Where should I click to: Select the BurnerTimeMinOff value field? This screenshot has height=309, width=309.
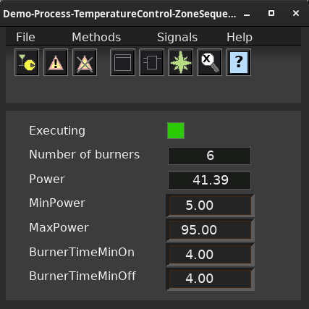click(210, 279)
